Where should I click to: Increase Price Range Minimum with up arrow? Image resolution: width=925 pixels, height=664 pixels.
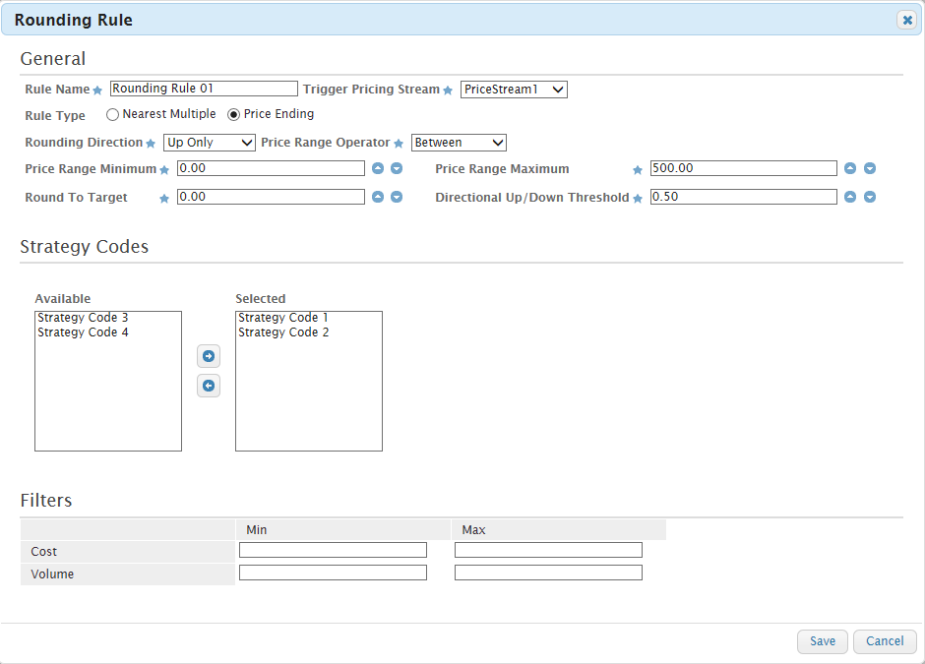coord(378,168)
